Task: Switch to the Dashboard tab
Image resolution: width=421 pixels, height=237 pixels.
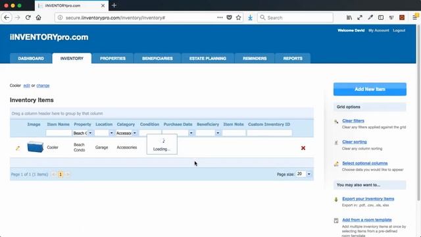Action: (31, 59)
